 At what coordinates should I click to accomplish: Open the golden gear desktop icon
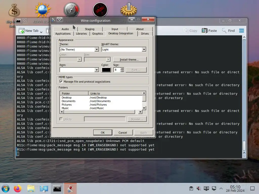click(129, 10)
